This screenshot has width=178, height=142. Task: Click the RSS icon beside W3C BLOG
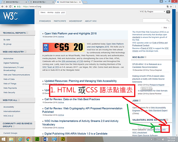(x=145, y=57)
